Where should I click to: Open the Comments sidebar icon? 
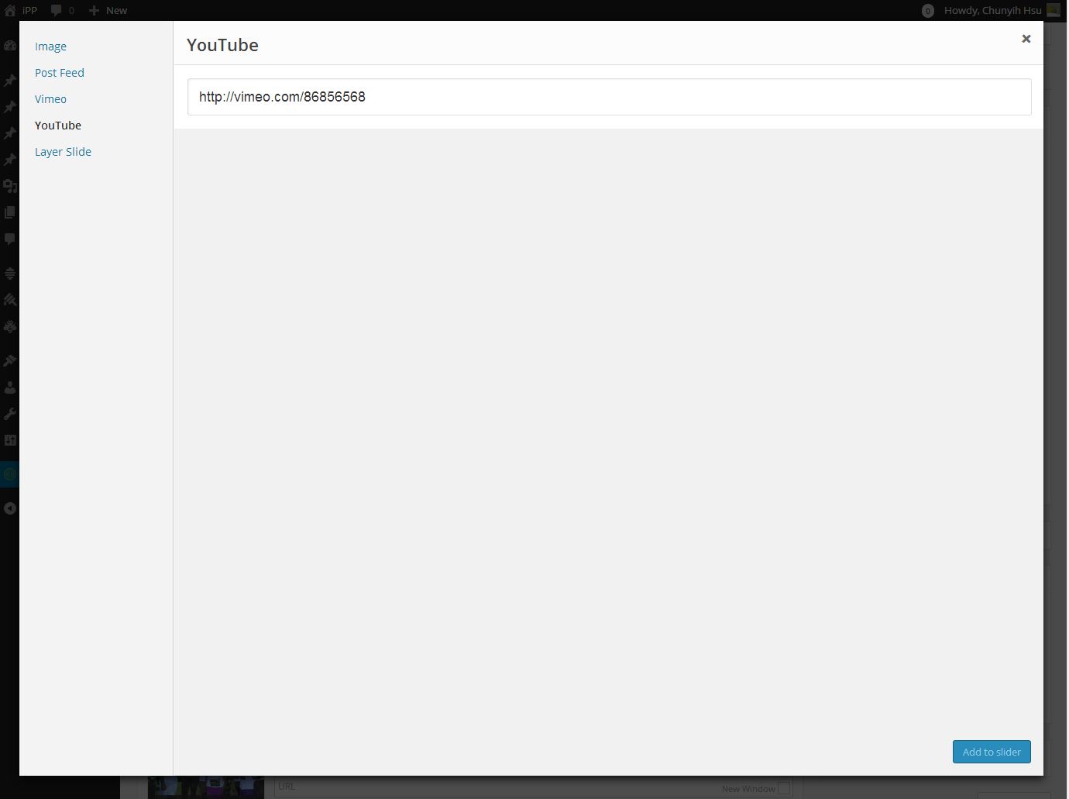(10, 239)
